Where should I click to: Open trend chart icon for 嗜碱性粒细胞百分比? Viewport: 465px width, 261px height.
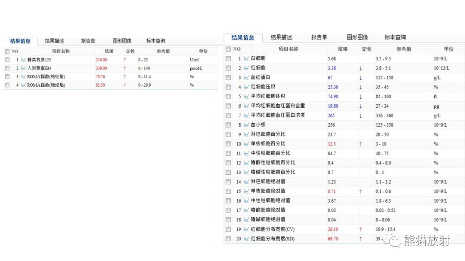tap(246, 172)
